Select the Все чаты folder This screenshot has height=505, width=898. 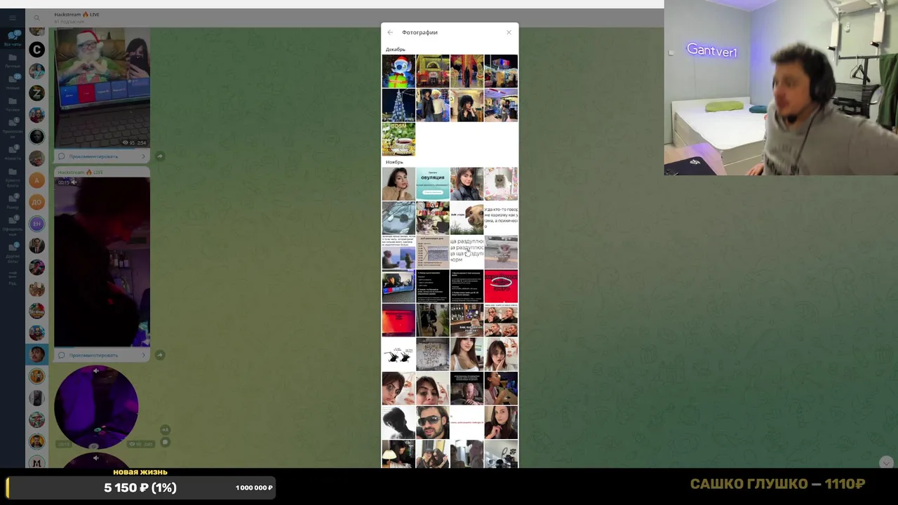click(x=13, y=38)
